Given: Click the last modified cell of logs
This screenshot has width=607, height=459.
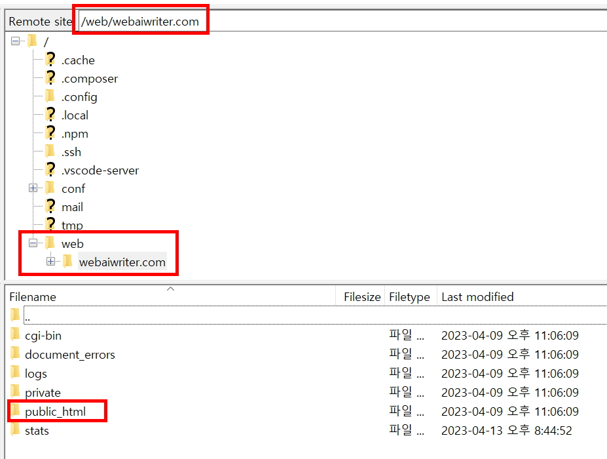Looking at the screenshot, I should pos(510,373).
